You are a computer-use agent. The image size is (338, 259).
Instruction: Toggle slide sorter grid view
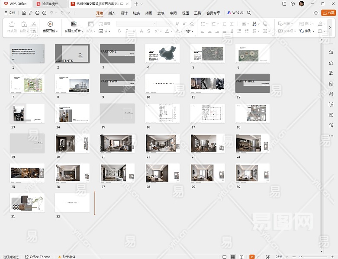tap(233, 256)
